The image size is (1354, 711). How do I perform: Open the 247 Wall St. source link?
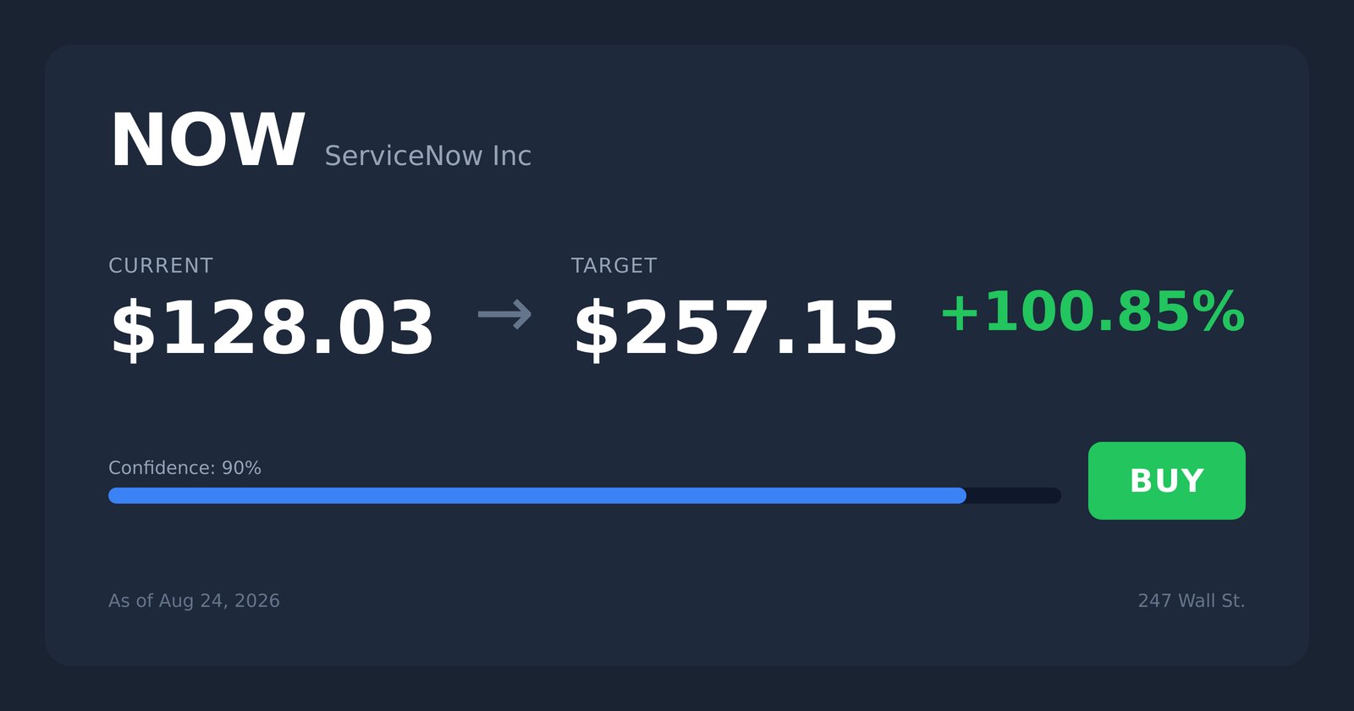click(1191, 601)
